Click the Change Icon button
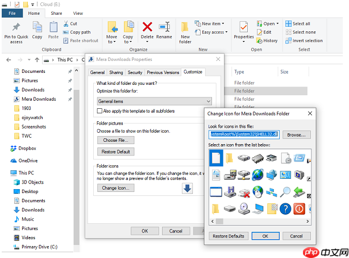 coord(116,188)
